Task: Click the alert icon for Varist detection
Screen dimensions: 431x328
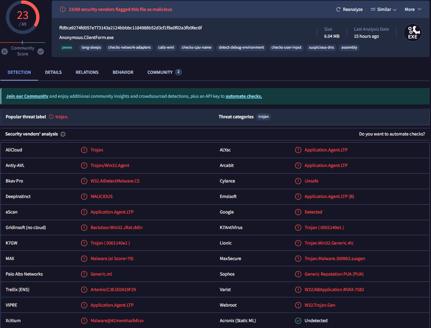Action: point(298,289)
